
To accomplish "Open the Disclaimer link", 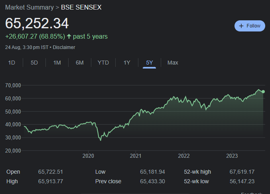I will point(64,47).
